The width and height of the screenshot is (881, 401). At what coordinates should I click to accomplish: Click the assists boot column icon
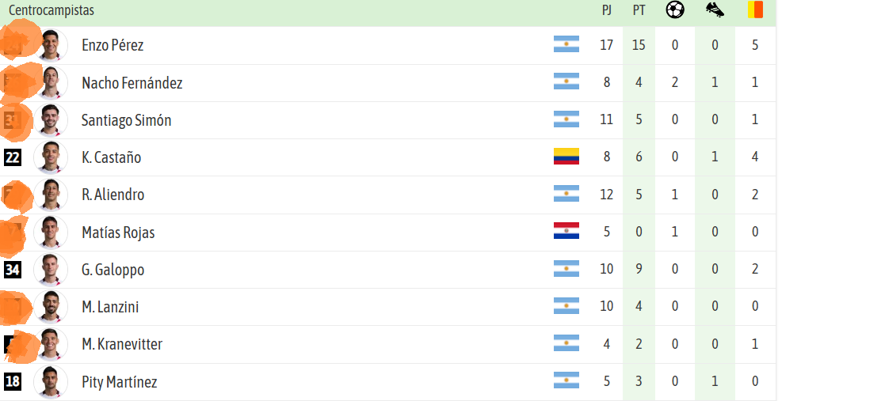point(715,9)
